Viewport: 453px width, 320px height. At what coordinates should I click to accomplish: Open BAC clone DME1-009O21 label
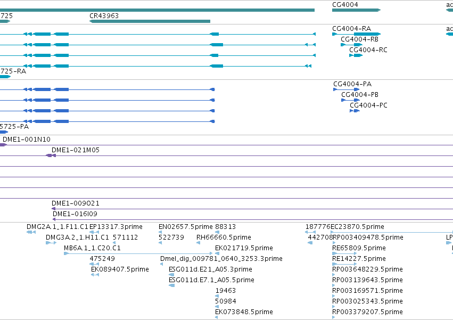76,203
